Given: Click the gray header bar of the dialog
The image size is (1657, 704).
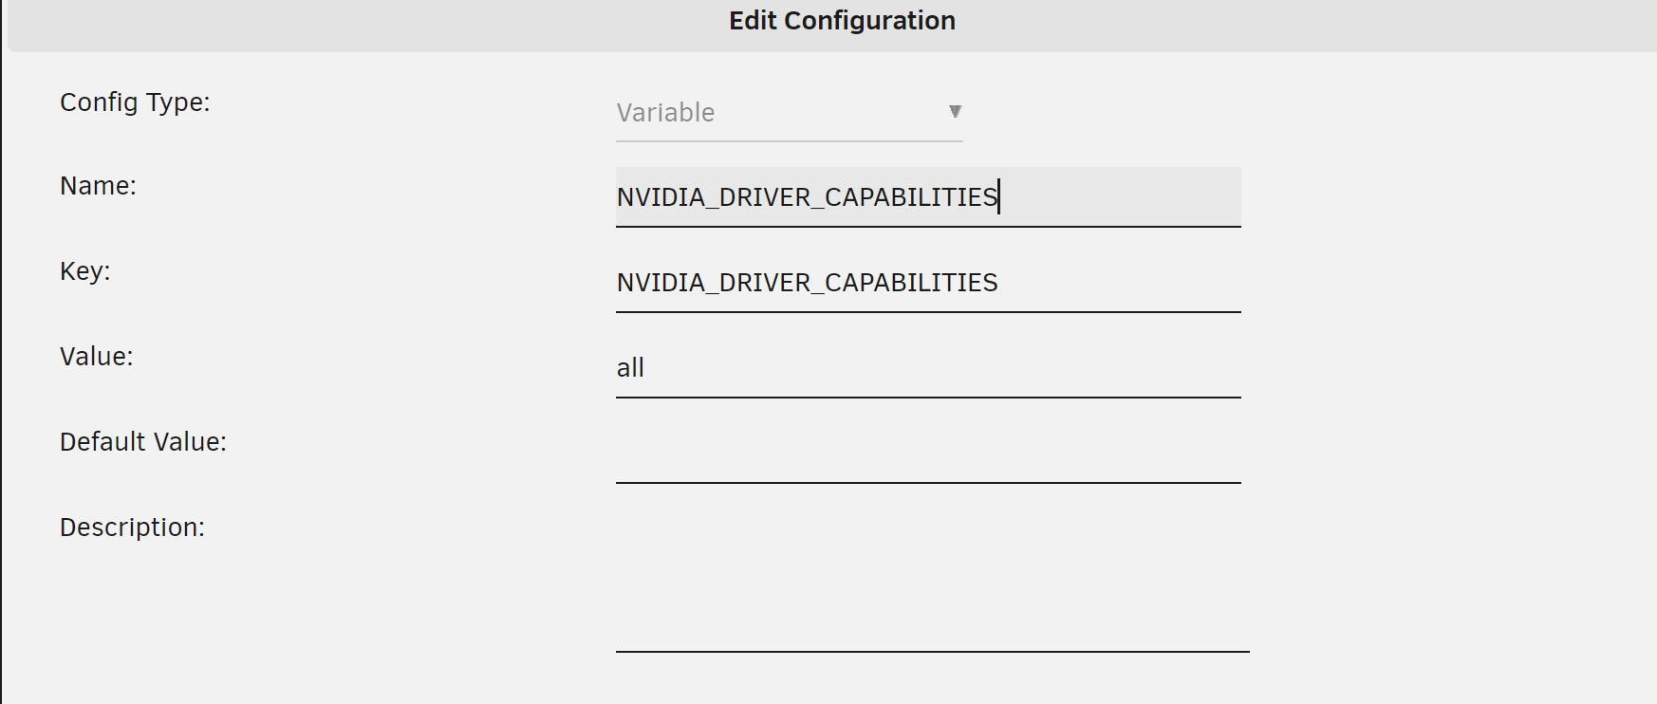Looking at the screenshot, I should point(380,23).
